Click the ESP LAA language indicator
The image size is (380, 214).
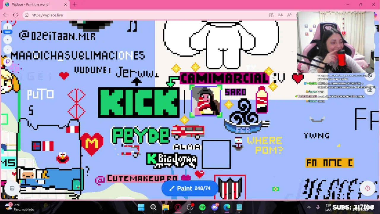[328, 207]
